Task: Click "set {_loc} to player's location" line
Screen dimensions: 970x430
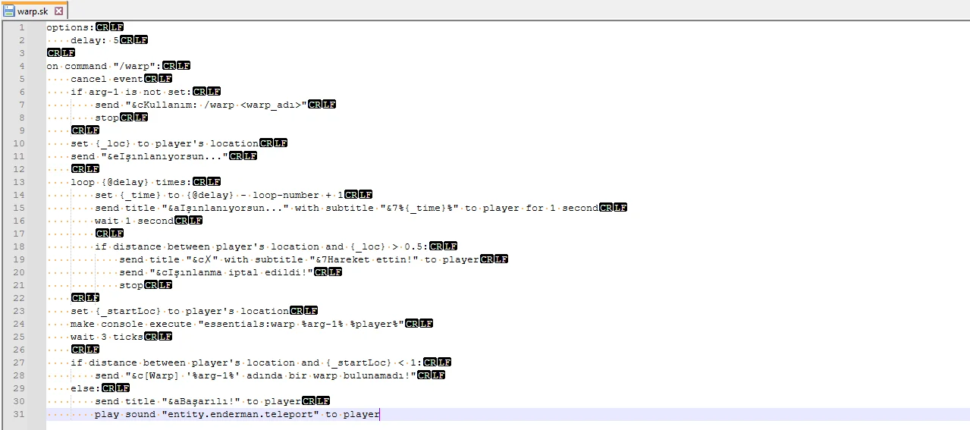Action: [165, 143]
